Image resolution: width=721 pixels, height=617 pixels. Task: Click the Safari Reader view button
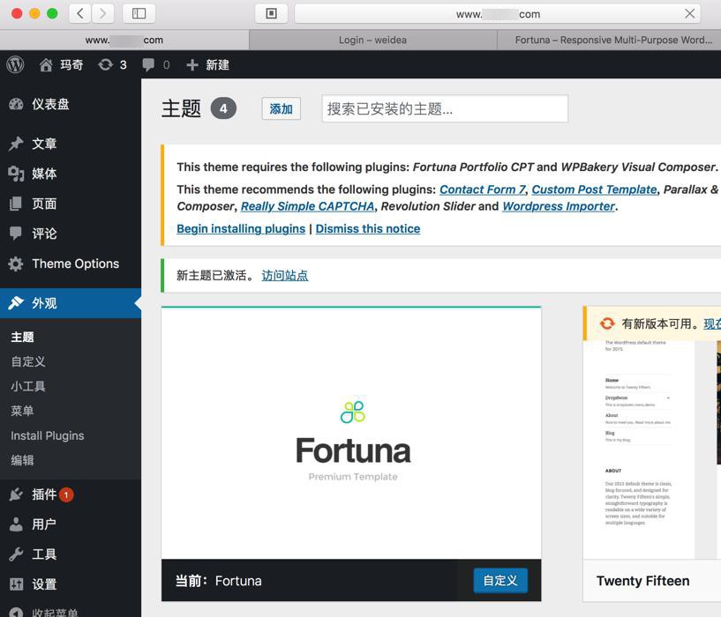pyautogui.click(x=271, y=13)
